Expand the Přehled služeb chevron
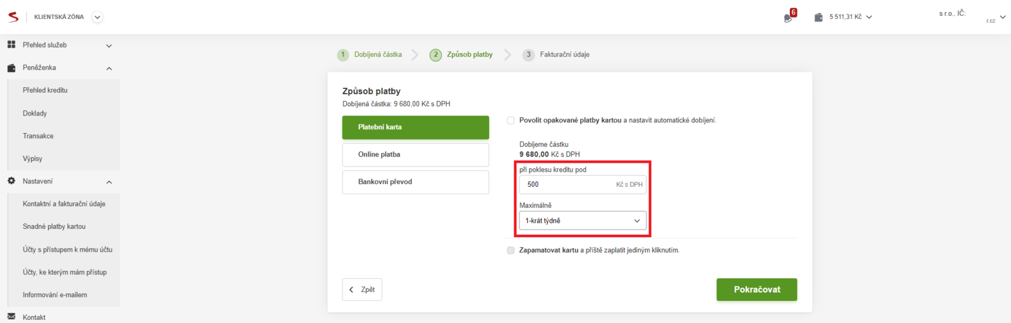The height and width of the screenshot is (323, 1011). 109,45
